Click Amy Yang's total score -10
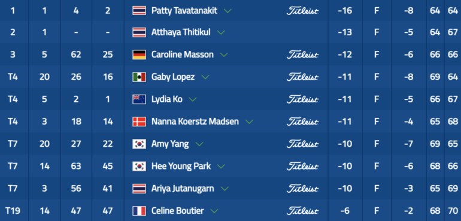 (x=345, y=144)
